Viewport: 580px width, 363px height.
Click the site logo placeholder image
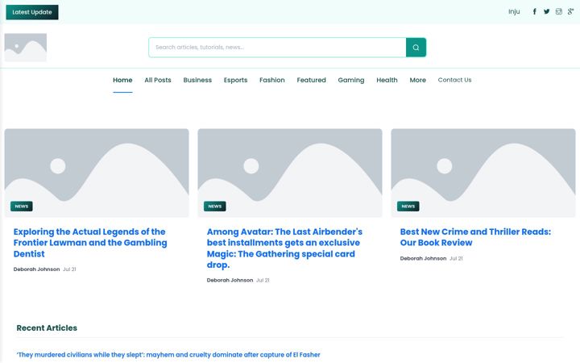(x=26, y=48)
